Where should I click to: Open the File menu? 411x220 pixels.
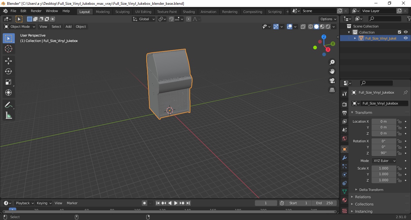[x=13, y=11]
